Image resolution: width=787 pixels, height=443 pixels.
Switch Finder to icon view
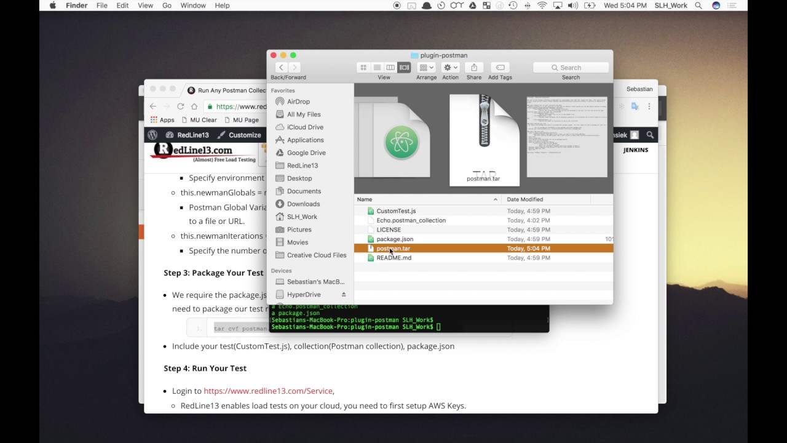coord(363,68)
